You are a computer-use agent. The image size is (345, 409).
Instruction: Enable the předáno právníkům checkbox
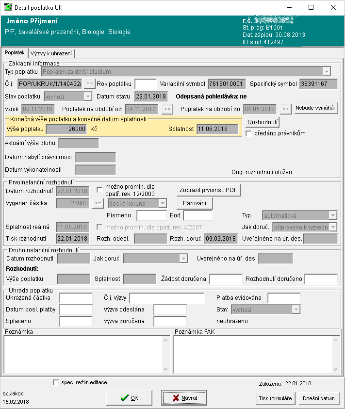pos(249,133)
